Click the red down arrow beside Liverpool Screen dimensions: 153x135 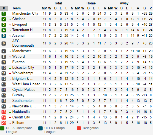point(10,25)
